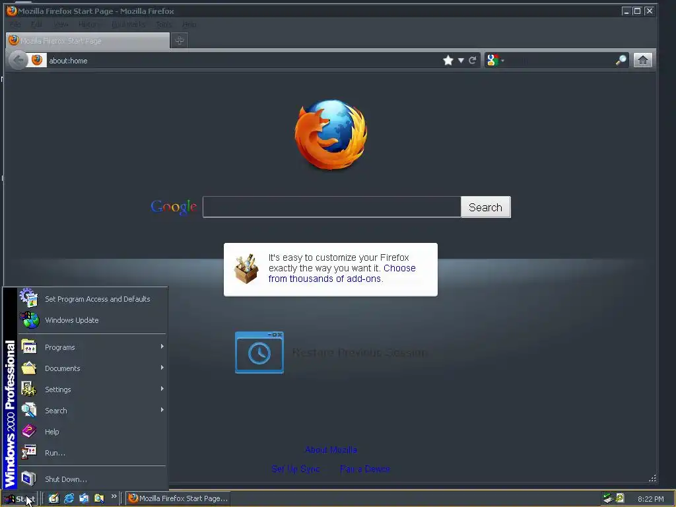Open the Help menu in Firefox menu bar
Screen dimensions: 676x507
point(189,24)
